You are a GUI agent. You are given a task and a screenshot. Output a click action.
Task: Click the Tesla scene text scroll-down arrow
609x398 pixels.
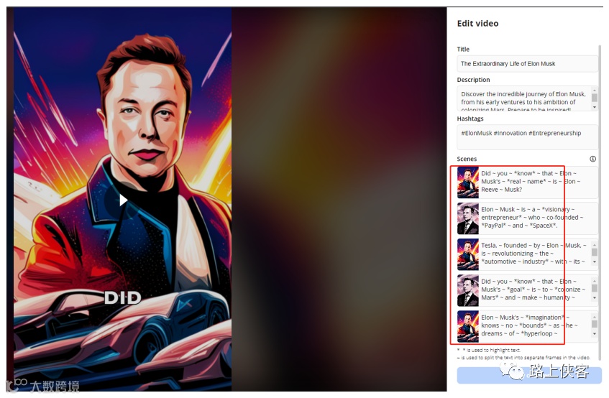tap(594, 262)
